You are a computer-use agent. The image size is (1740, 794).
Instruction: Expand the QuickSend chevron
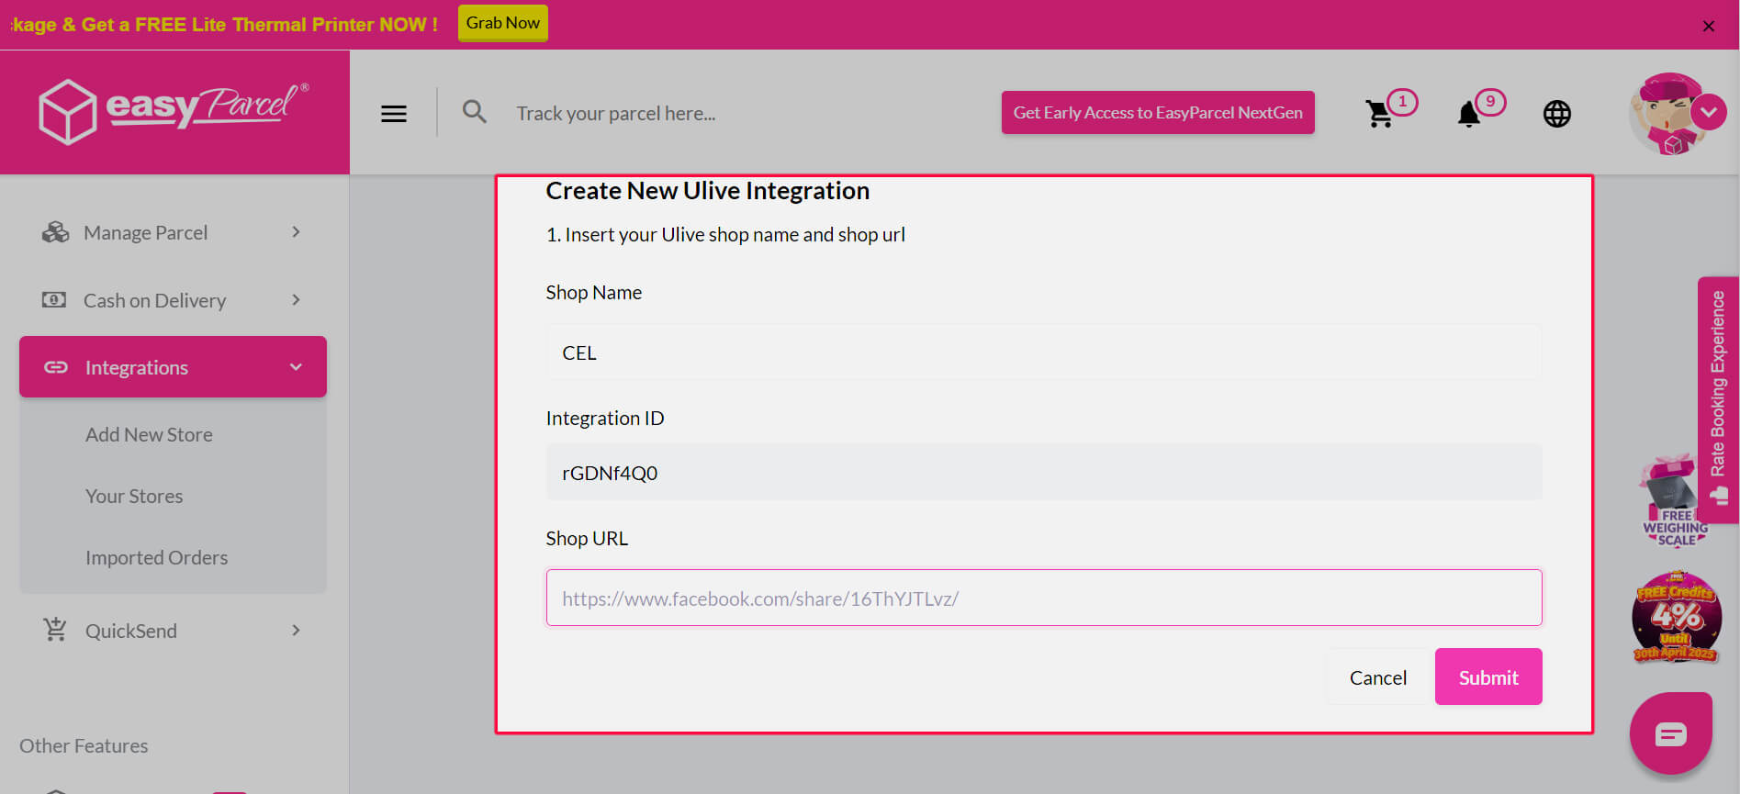(x=296, y=631)
